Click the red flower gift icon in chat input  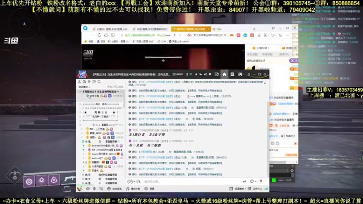(x=261, y=181)
